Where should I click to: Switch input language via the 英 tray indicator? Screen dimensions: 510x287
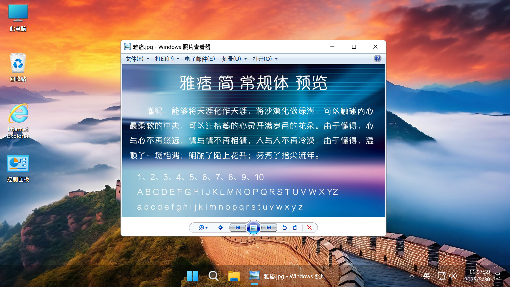coord(427,276)
